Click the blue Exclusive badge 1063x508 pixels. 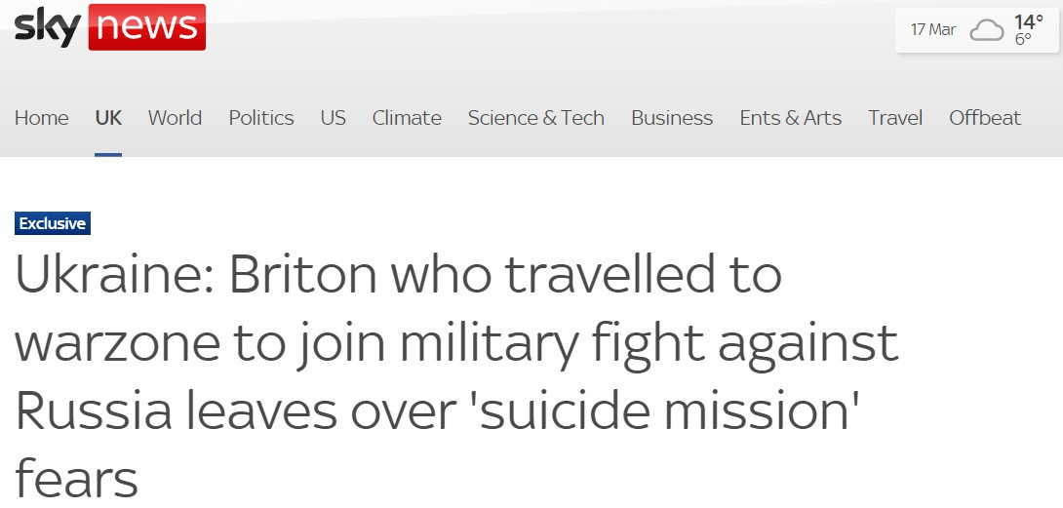(x=53, y=223)
